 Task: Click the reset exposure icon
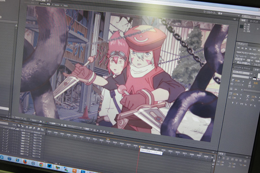pos(108,132)
